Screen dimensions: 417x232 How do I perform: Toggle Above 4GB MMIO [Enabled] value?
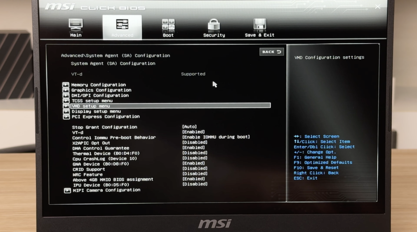(x=193, y=179)
